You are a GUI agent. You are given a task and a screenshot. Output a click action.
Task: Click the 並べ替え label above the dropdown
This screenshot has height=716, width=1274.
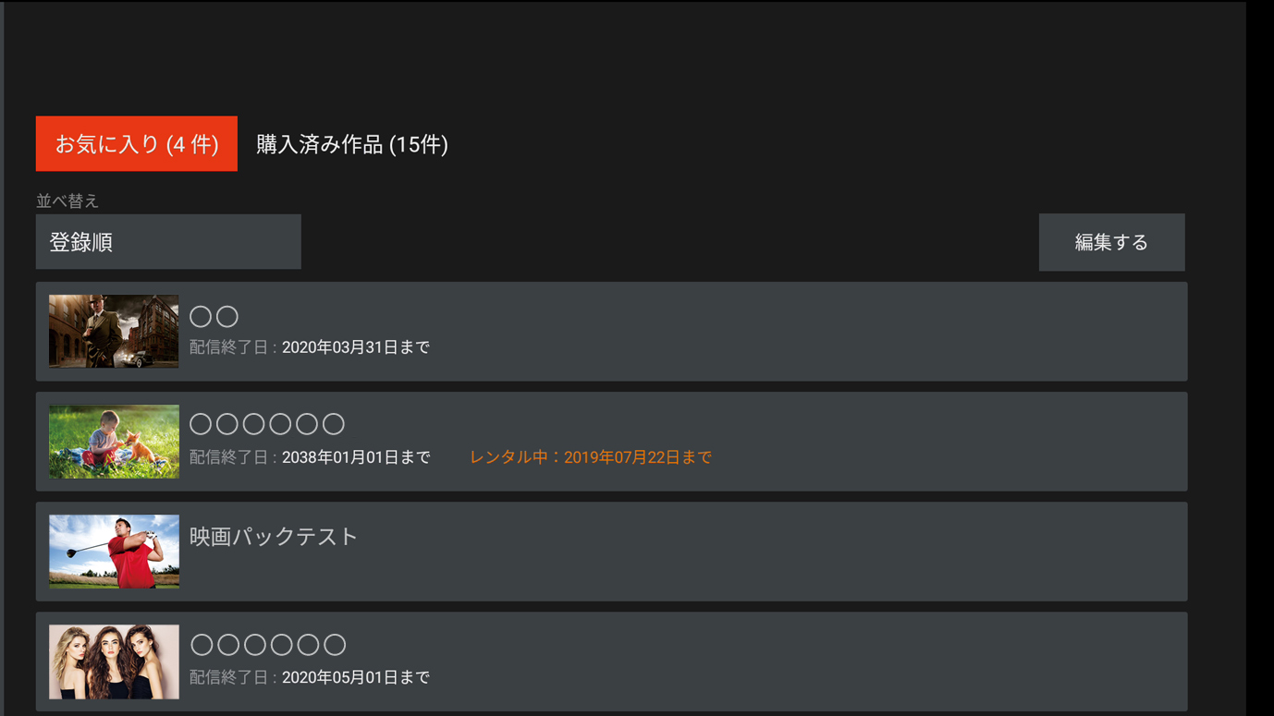click(x=67, y=200)
